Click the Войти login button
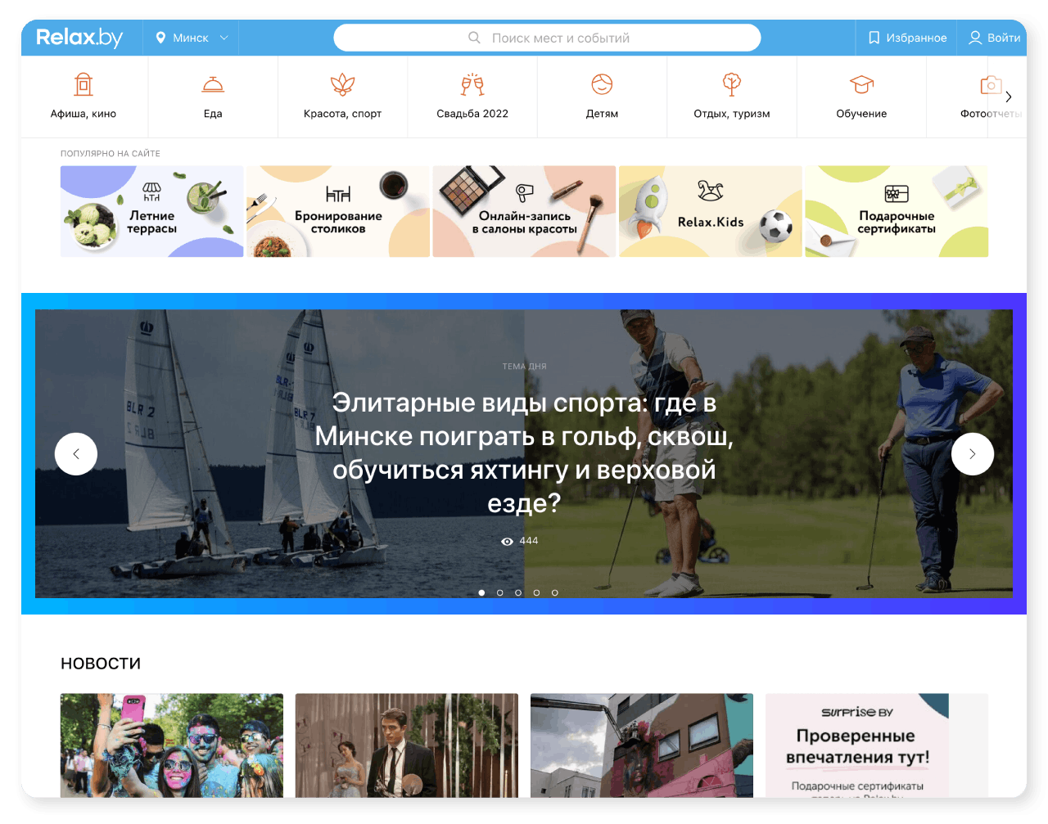The image size is (1048, 824). point(994,38)
